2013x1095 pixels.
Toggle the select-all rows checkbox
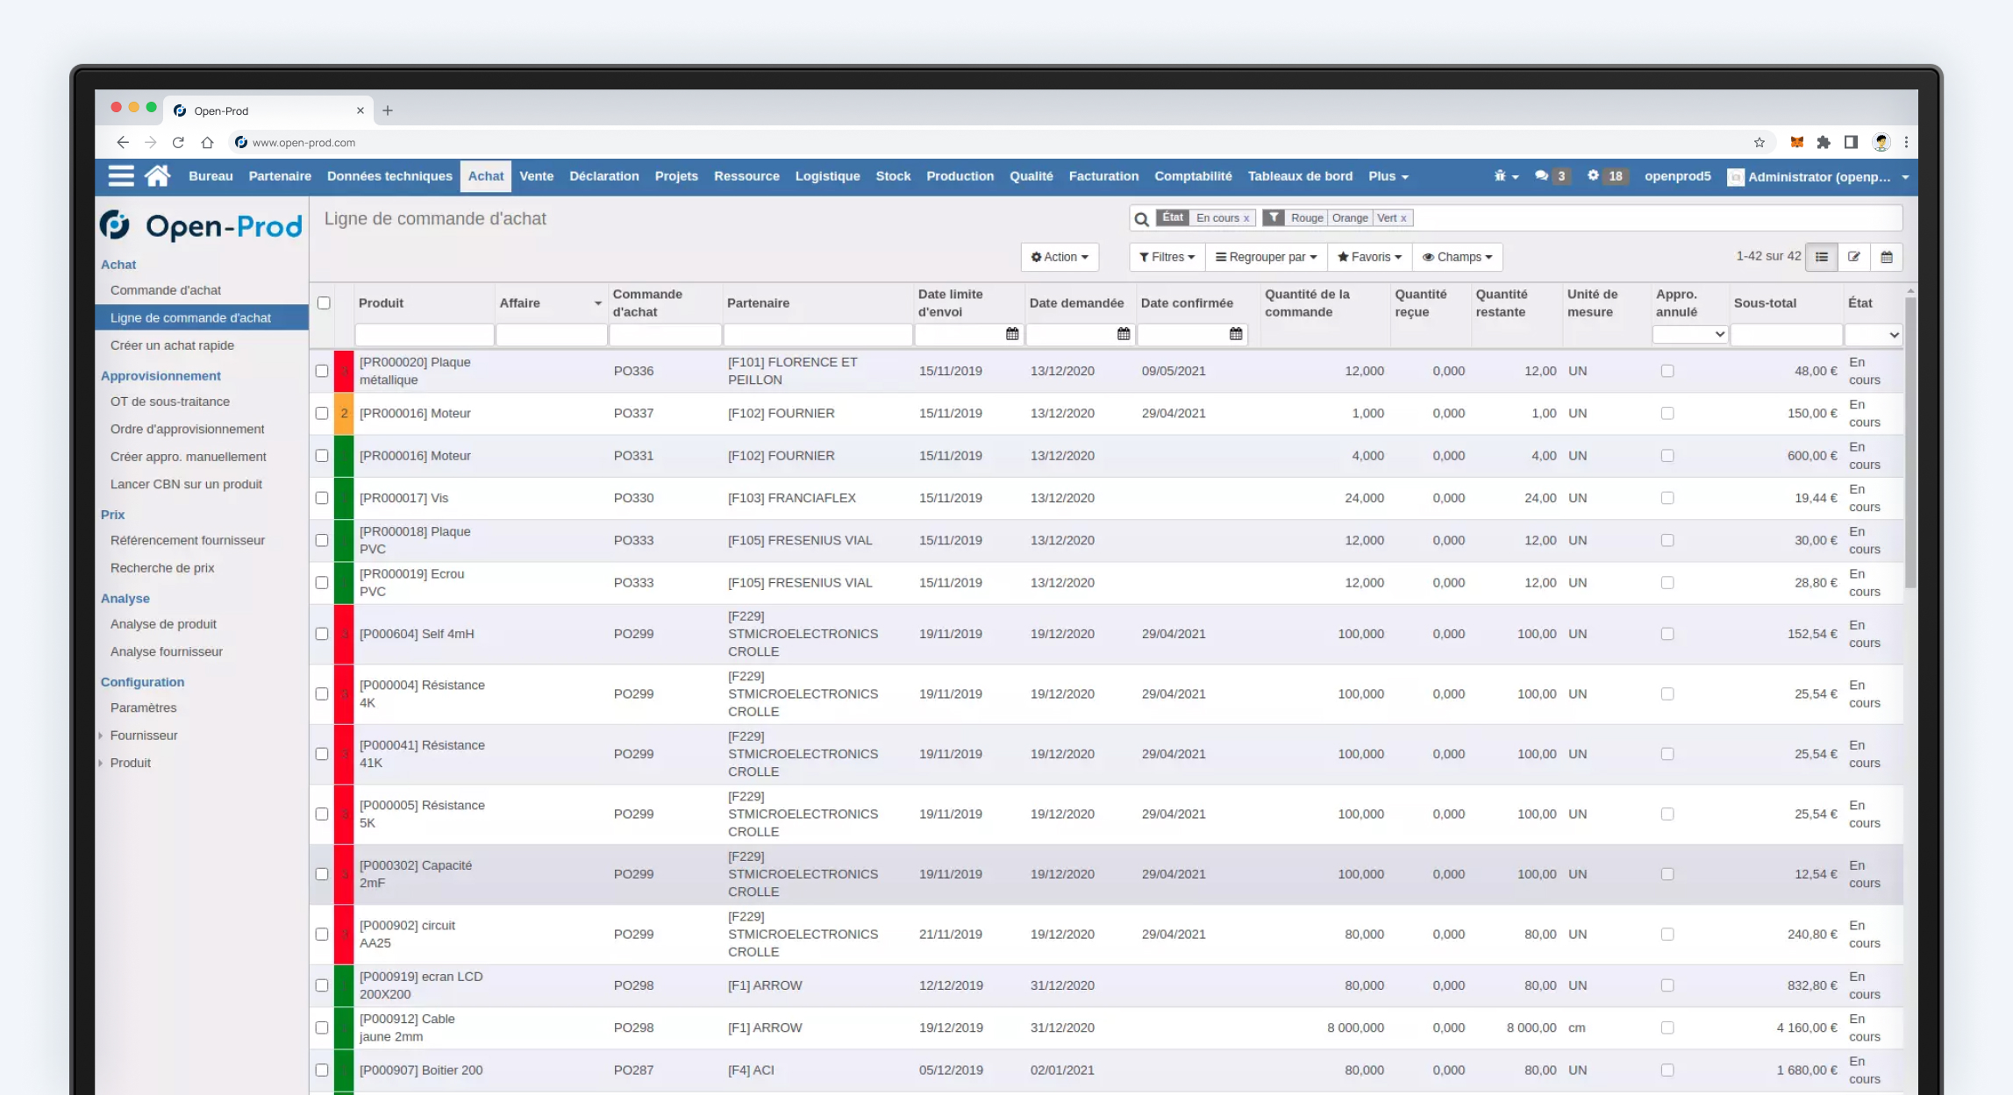(324, 302)
